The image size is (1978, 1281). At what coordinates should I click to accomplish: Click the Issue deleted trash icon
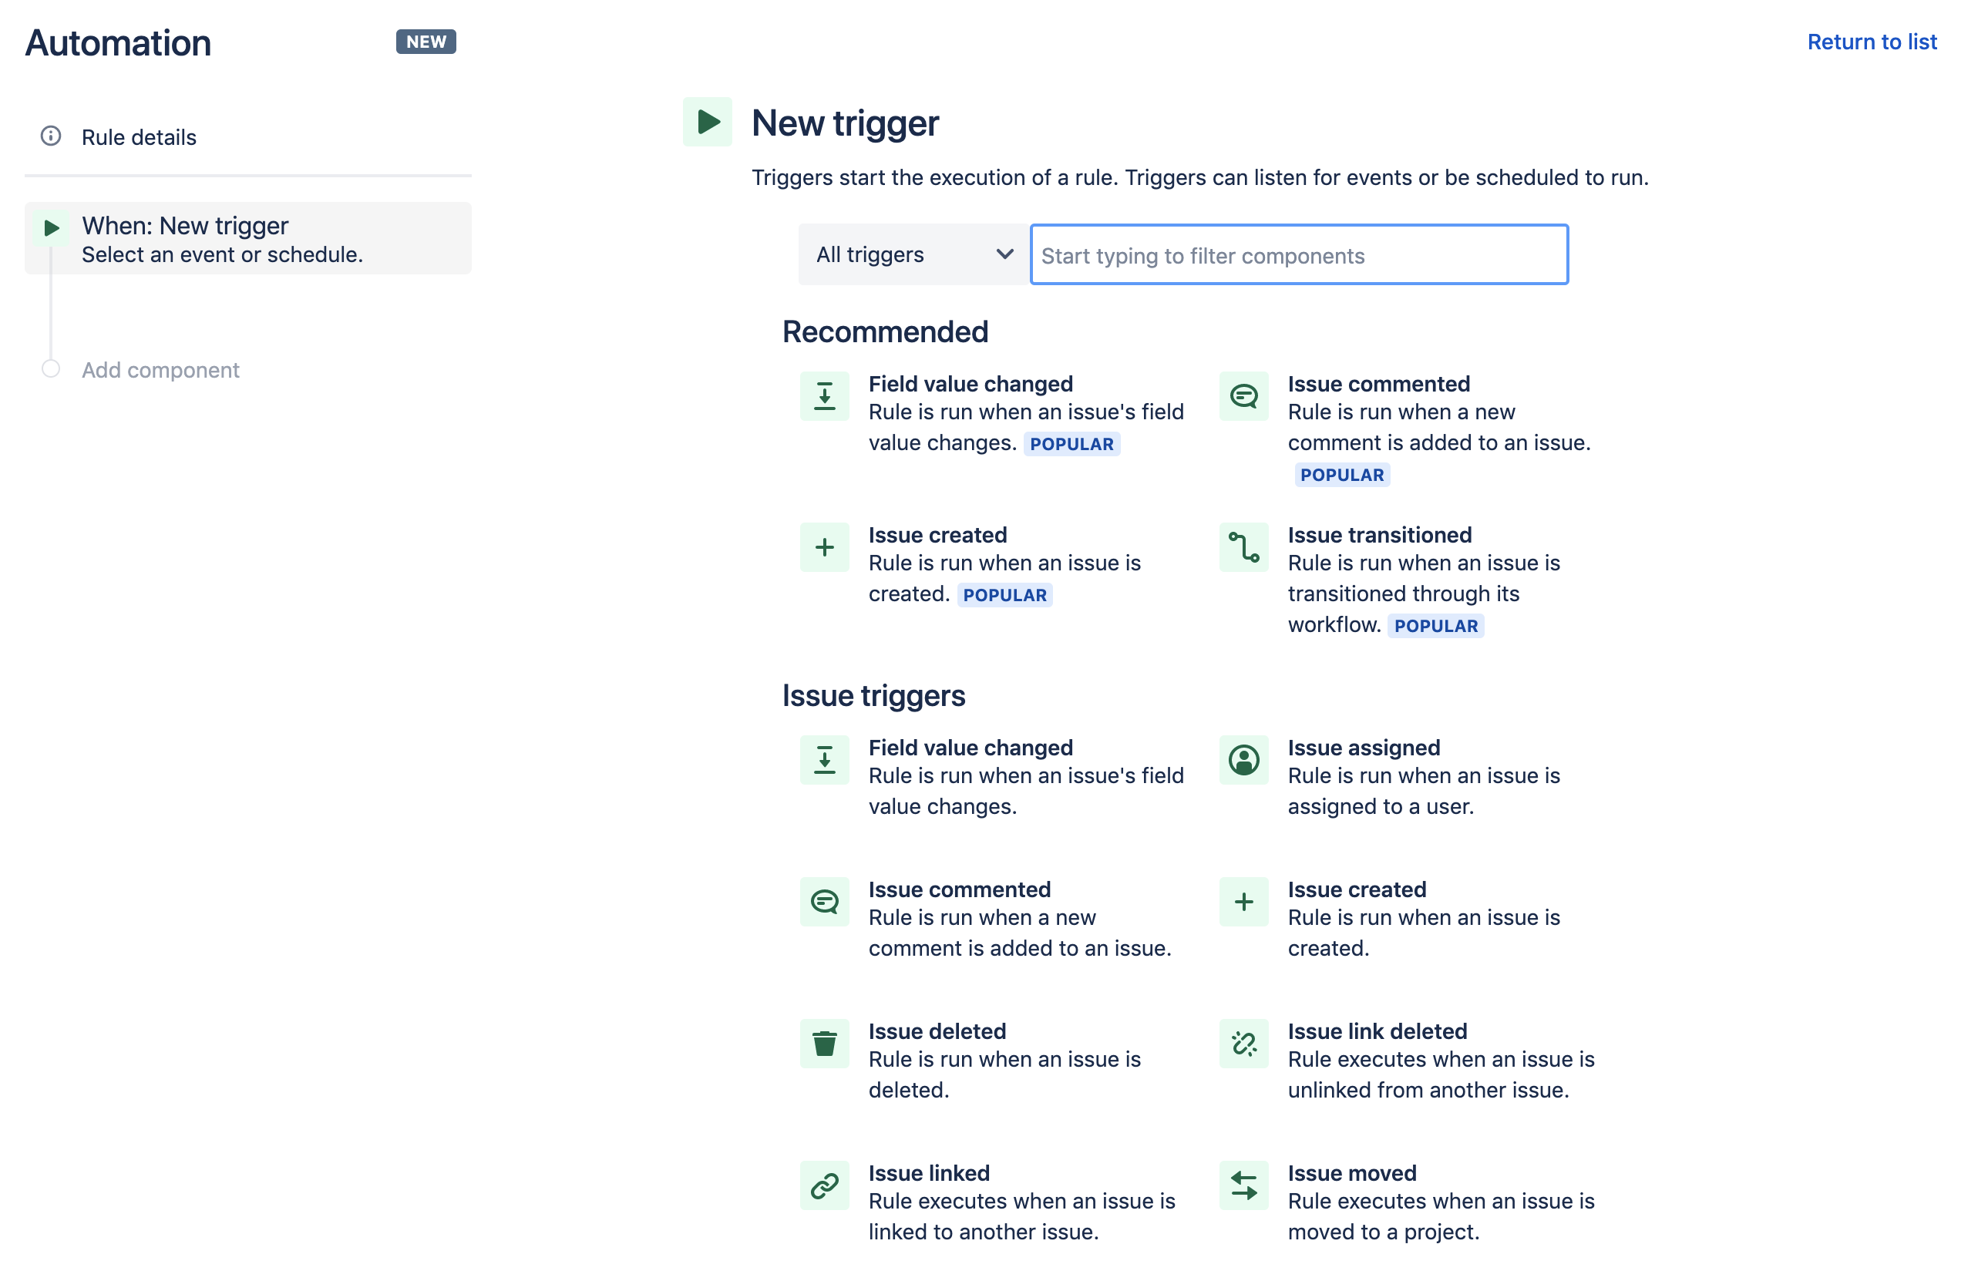[823, 1043]
